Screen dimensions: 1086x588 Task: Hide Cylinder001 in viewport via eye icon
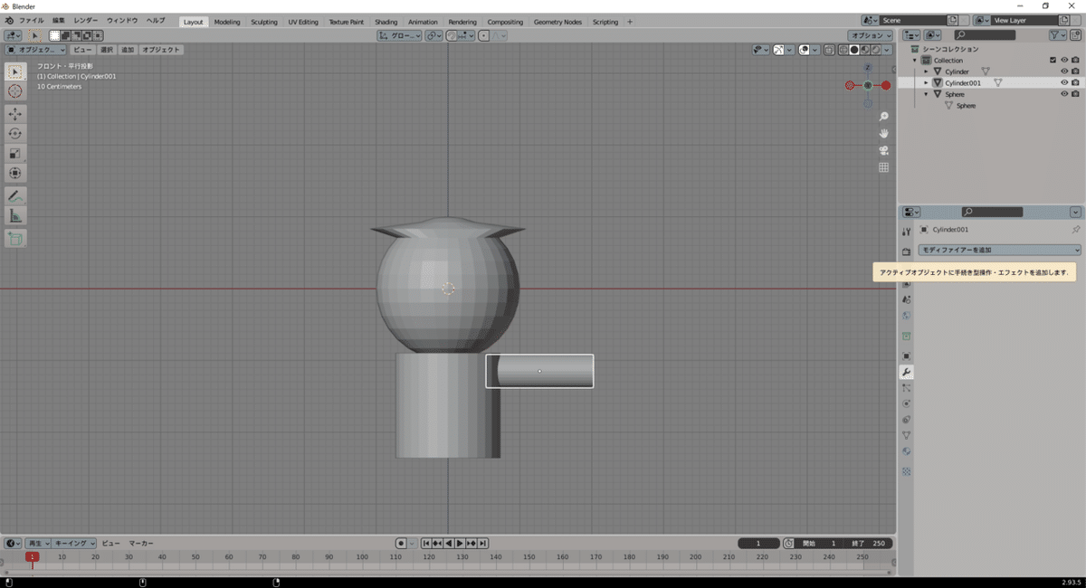pyautogui.click(x=1063, y=82)
